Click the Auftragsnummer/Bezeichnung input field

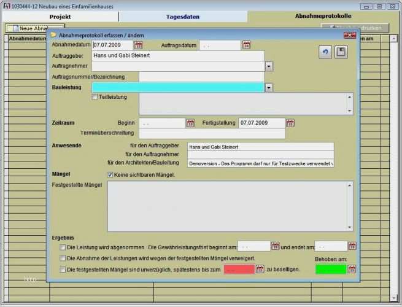click(x=201, y=77)
